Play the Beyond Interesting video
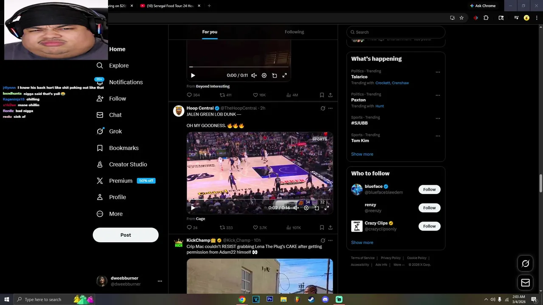The height and width of the screenshot is (305, 543). coord(193,75)
